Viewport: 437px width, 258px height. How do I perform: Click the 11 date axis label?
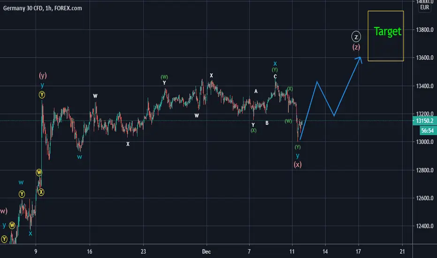coord(292,251)
